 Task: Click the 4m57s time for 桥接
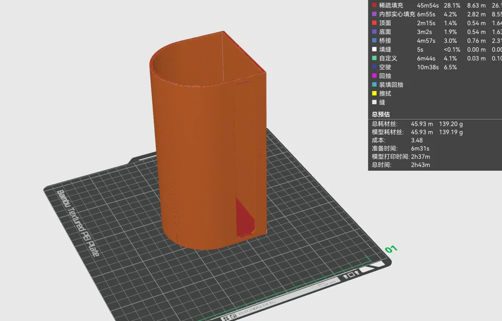pos(426,41)
